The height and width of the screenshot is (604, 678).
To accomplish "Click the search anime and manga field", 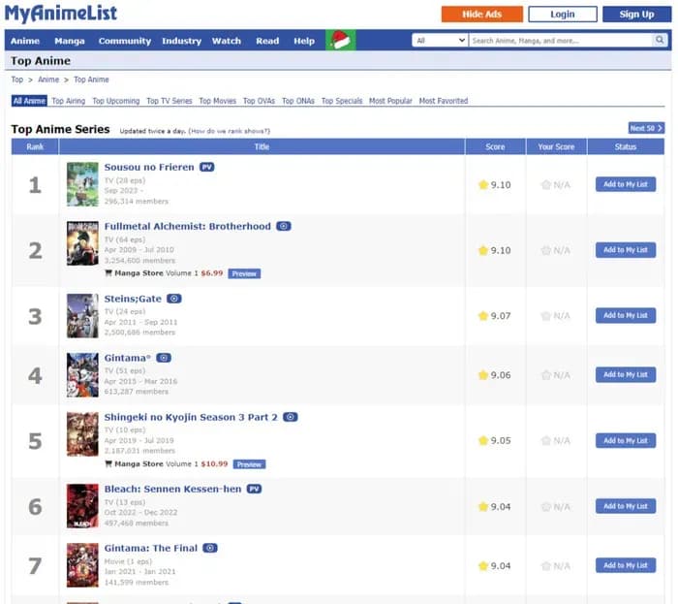I will tap(560, 41).
